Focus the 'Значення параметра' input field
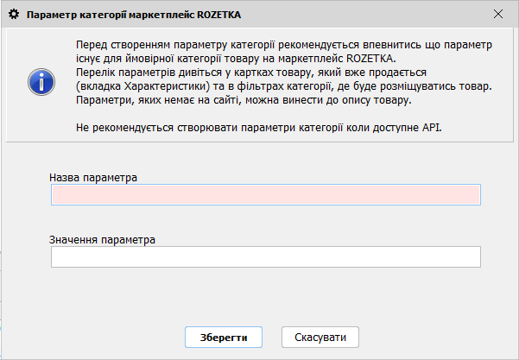519x360 pixels. [x=265, y=257]
